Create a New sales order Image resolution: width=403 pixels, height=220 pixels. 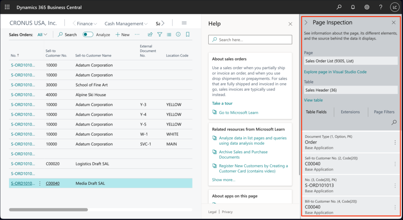pos(122,35)
